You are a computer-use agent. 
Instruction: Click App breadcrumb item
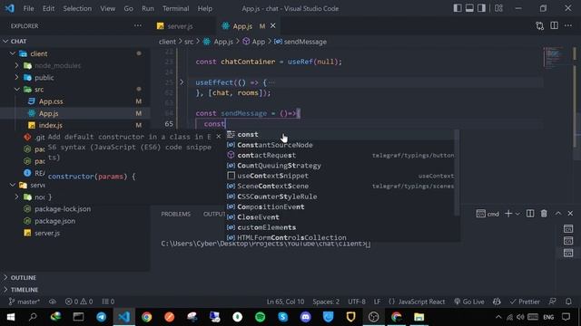coord(258,42)
